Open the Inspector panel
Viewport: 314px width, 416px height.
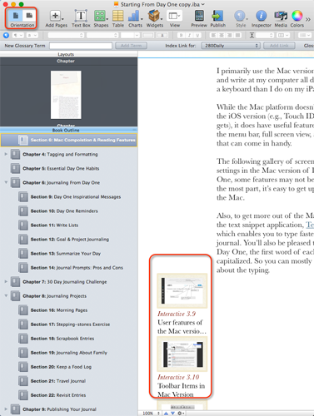coord(261,18)
